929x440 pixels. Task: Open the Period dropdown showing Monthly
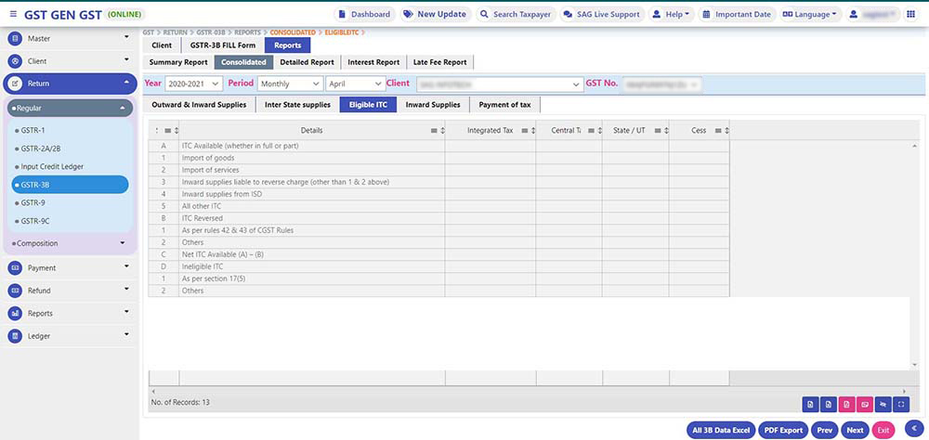coord(288,84)
